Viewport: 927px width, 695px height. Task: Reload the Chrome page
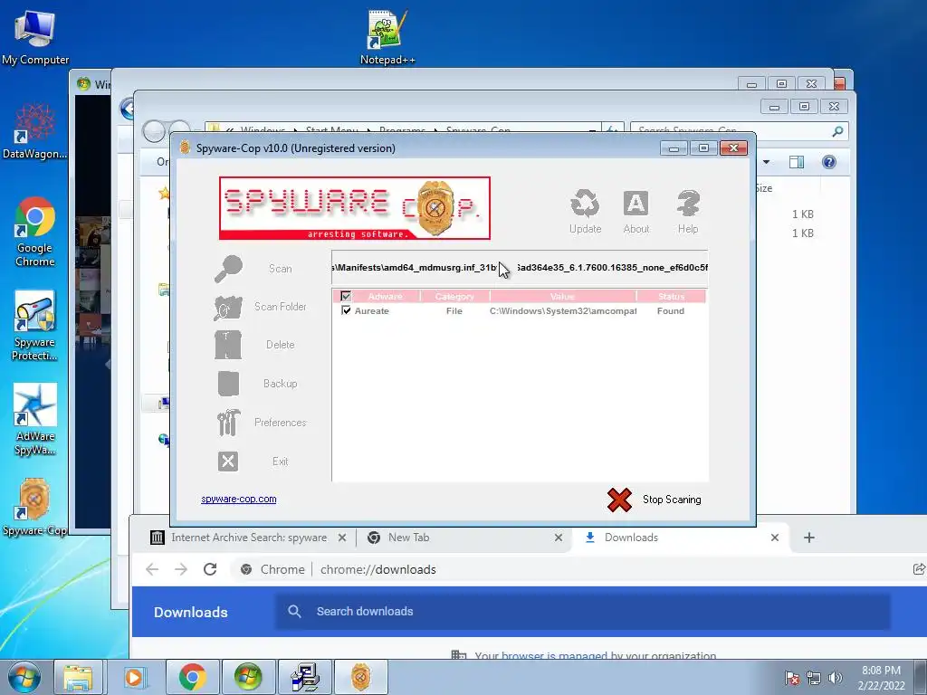pos(210,569)
